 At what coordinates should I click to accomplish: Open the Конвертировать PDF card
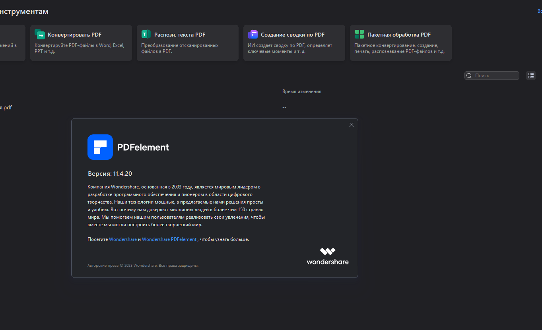pyautogui.click(x=81, y=43)
